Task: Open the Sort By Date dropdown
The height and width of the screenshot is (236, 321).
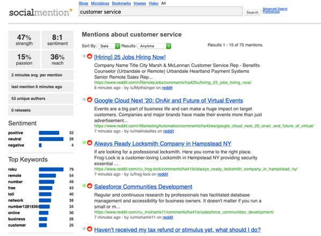Action: pos(109,46)
